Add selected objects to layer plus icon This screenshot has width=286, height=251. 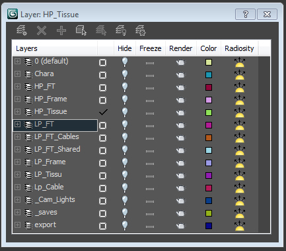coord(61,30)
